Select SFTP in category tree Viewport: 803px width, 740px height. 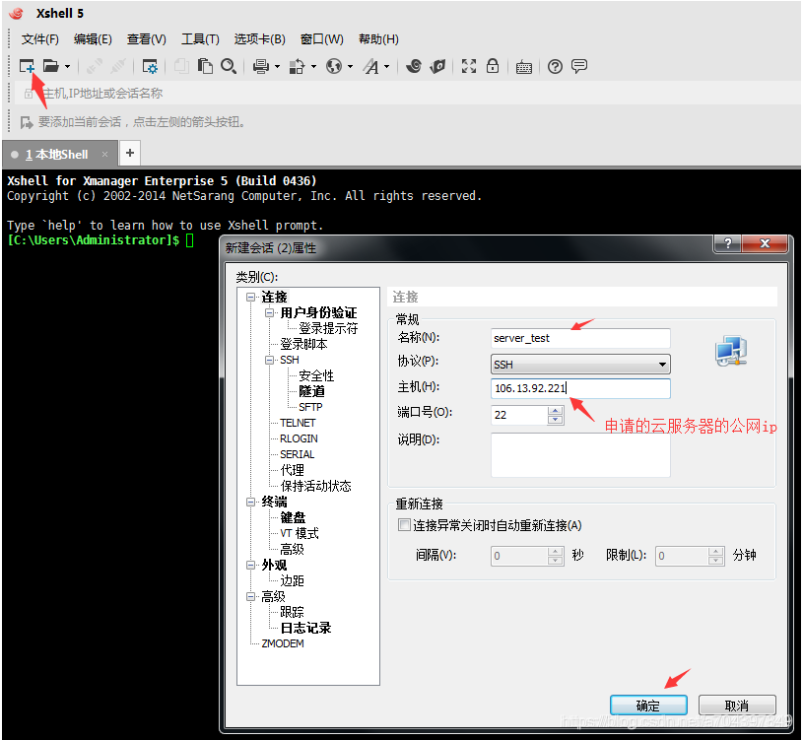(310, 407)
